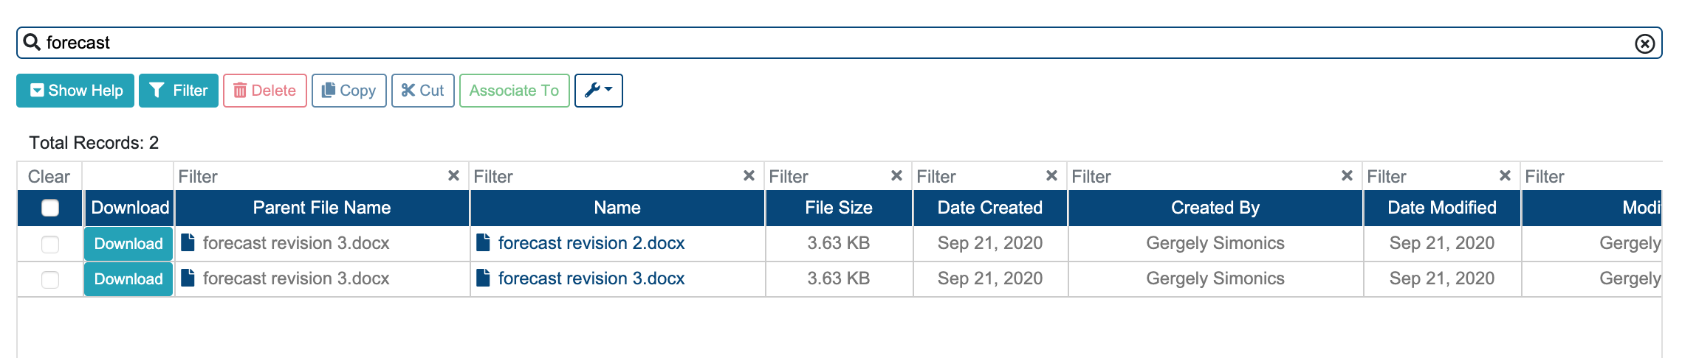Click file icon beside forecast revision 2.docx link
The height and width of the screenshot is (358, 1682).
point(483,242)
